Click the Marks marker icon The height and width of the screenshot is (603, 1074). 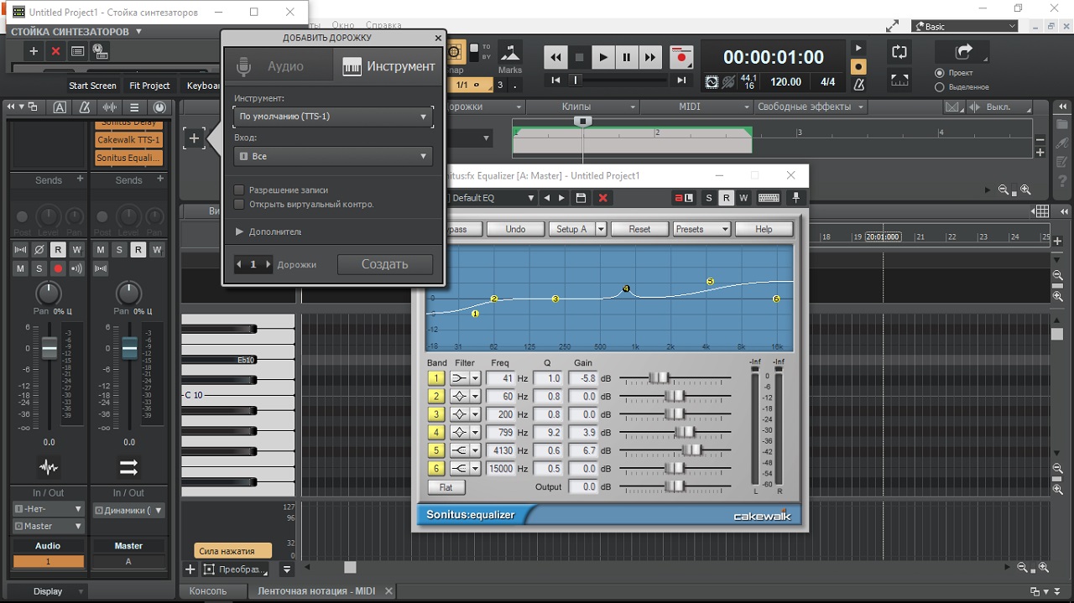509,55
